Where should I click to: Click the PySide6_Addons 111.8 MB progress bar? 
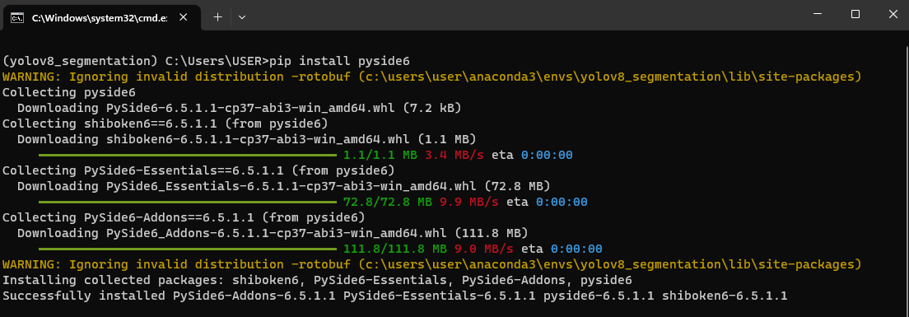pyautogui.click(x=187, y=249)
